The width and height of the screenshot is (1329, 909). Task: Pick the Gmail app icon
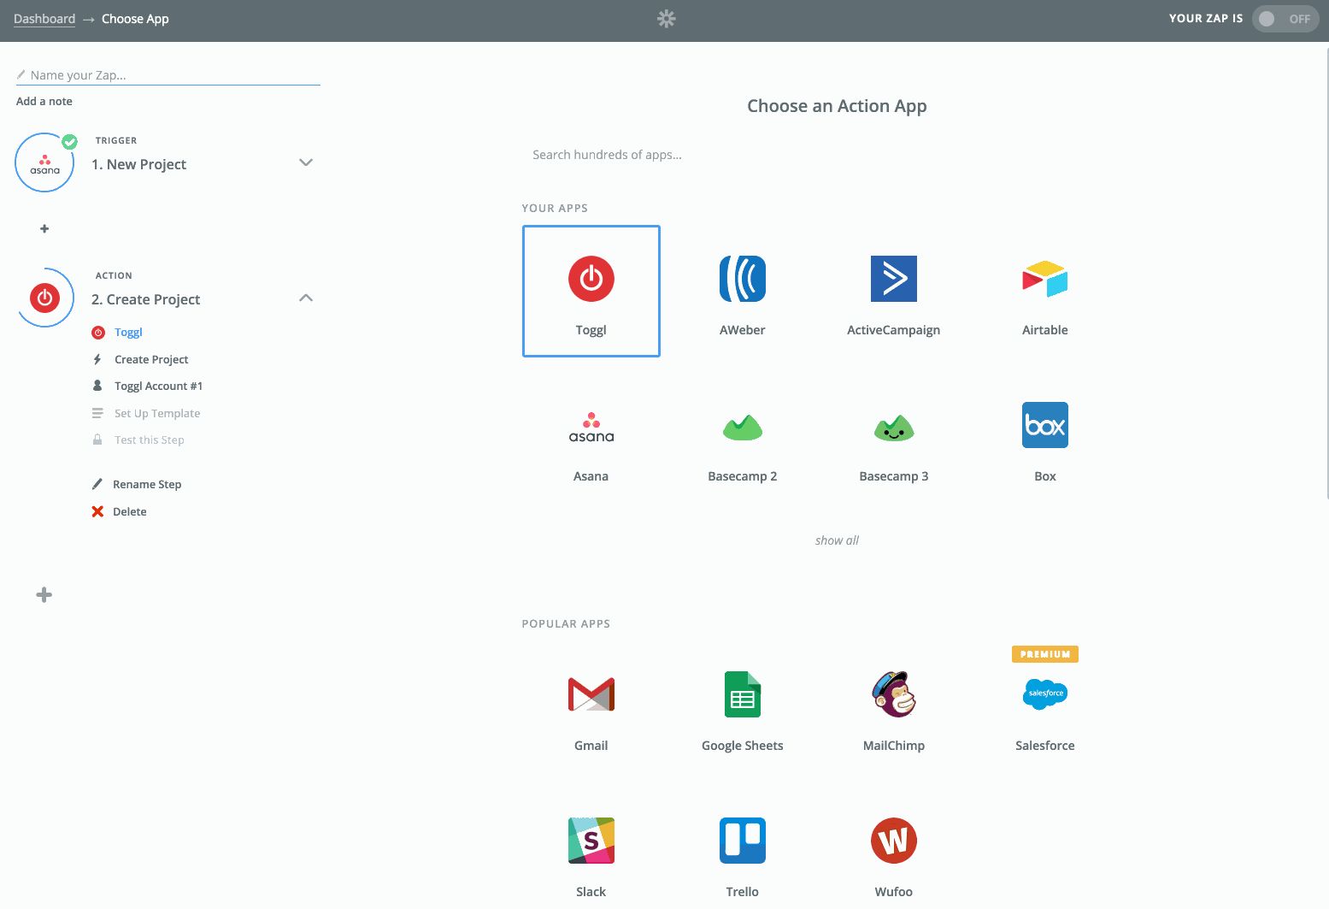(591, 694)
